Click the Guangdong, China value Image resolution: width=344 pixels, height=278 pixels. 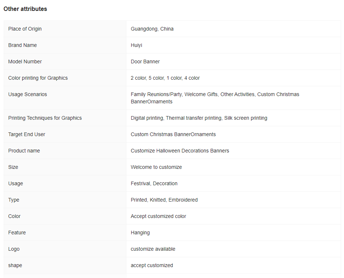tap(152, 29)
